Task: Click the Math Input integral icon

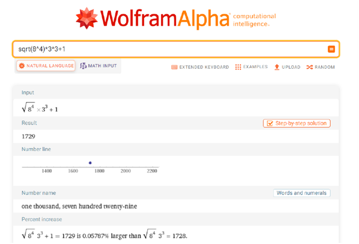Action: 83,65
